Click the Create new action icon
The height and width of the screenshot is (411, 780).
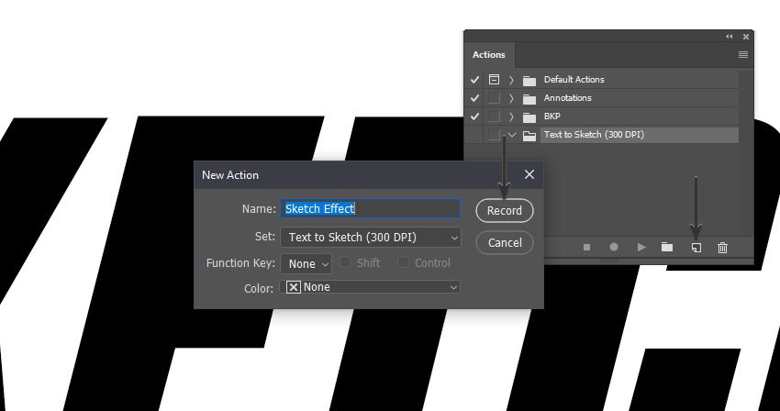coord(696,248)
